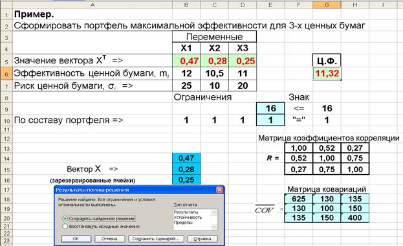Viewport: 403px width, 246px height.
Task: Click target function cell 11,32
Action: click(x=327, y=74)
